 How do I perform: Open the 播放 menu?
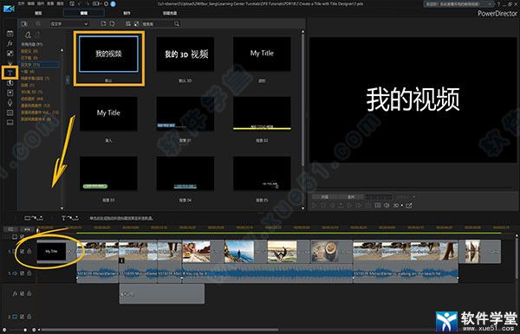point(60,3)
